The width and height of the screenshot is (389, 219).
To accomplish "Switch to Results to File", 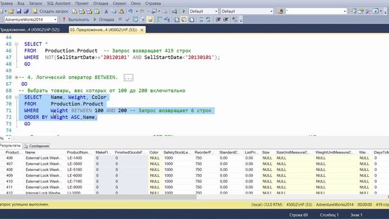I will click(191, 19).
